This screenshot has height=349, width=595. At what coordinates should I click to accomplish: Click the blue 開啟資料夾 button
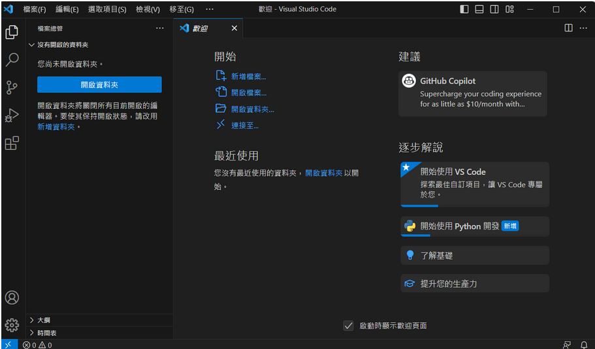pyautogui.click(x=99, y=85)
